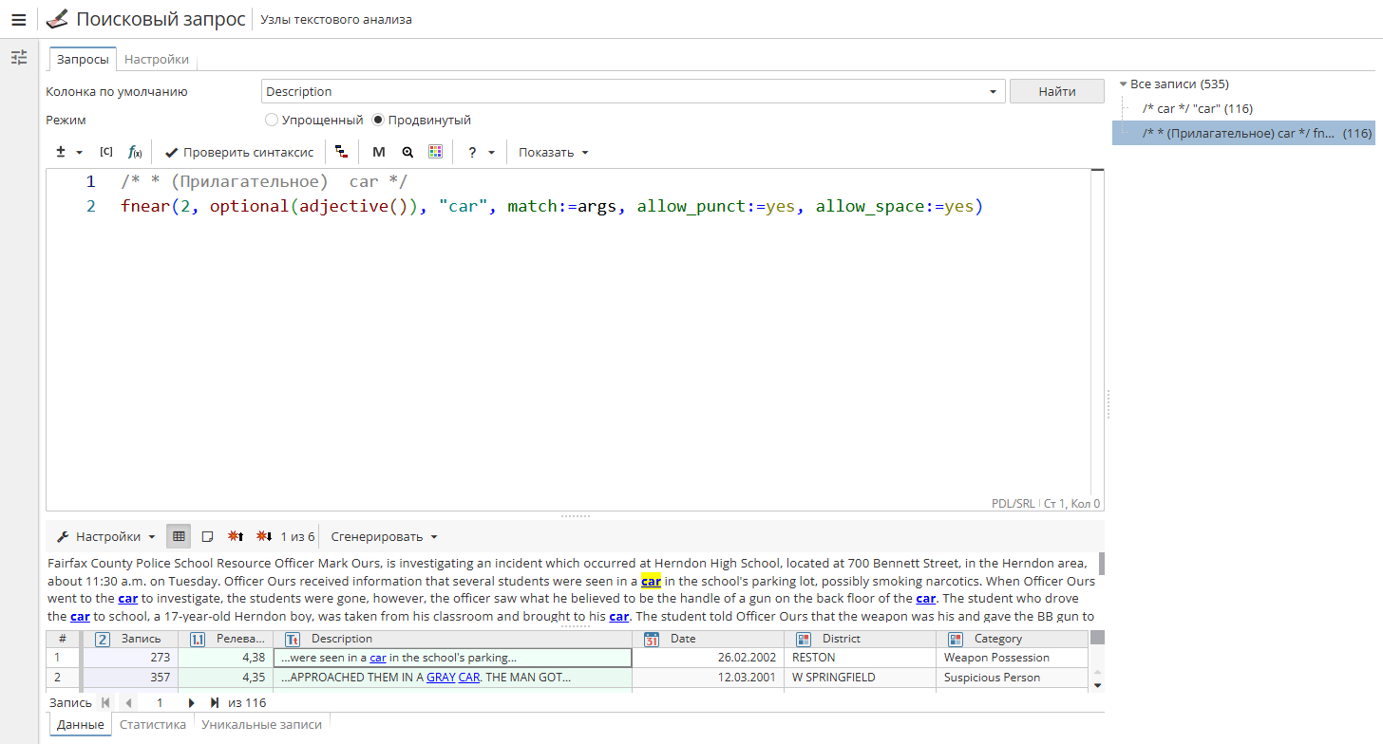Click the record number input field

point(160,702)
